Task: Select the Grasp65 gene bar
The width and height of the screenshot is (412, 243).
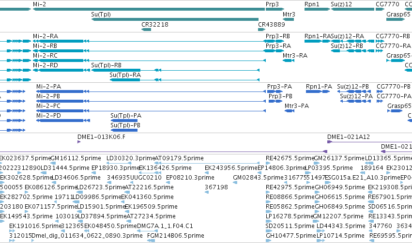Action: coord(396,19)
